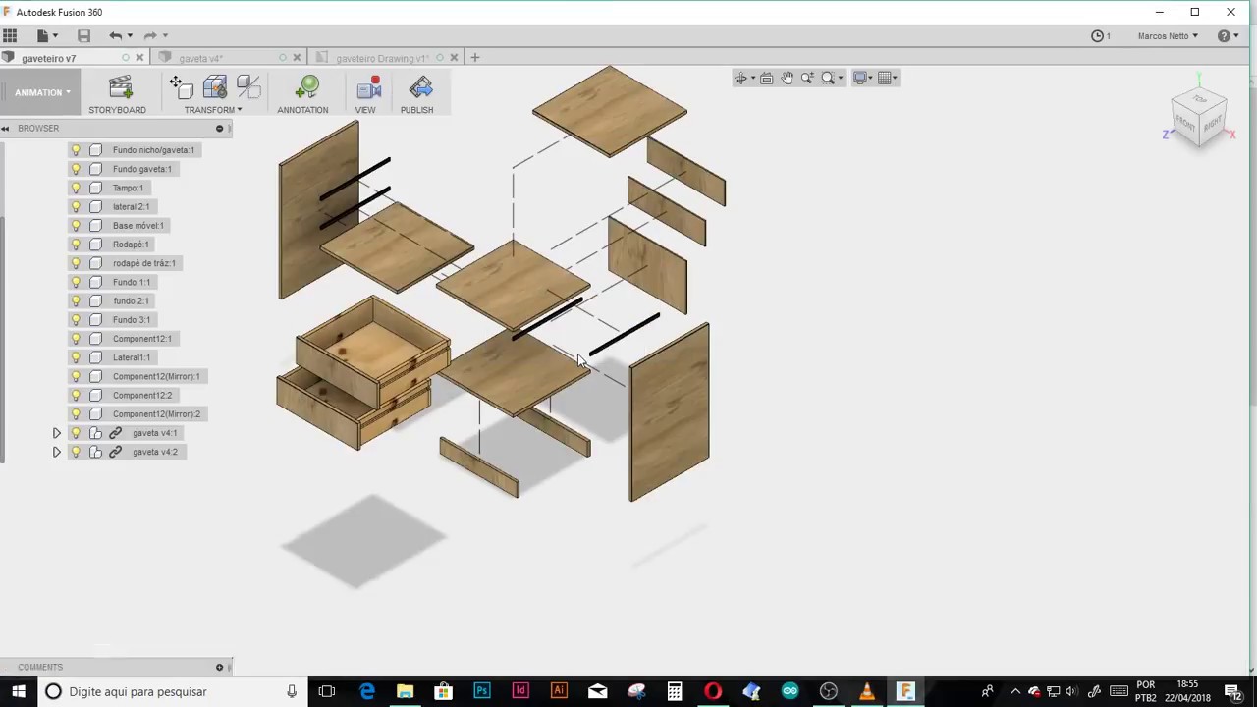
Task: Close the gaveta v4 tab
Action: point(298,58)
